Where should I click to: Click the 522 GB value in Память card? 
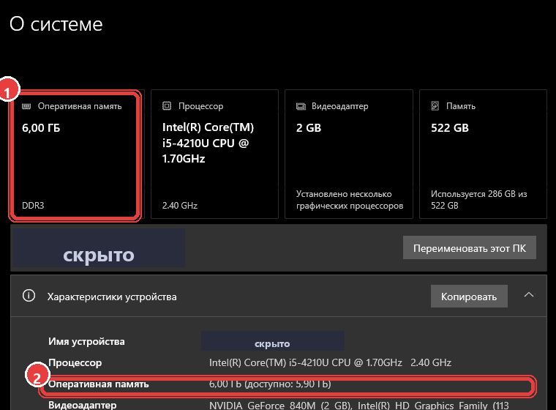click(450, 128)
